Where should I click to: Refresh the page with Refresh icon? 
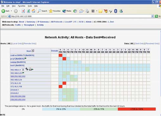tap(28, 11)
